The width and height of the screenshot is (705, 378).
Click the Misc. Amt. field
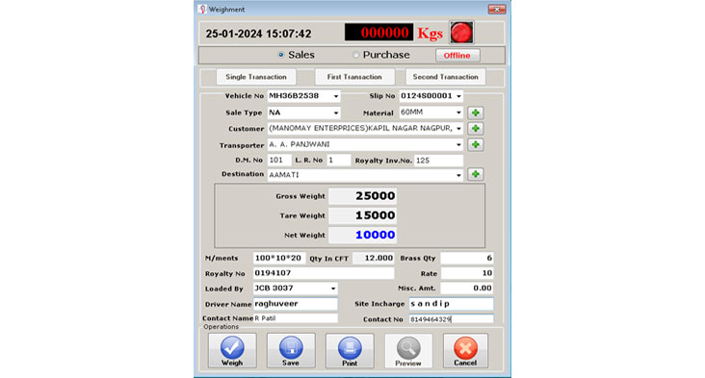click(x=467, y=289)
